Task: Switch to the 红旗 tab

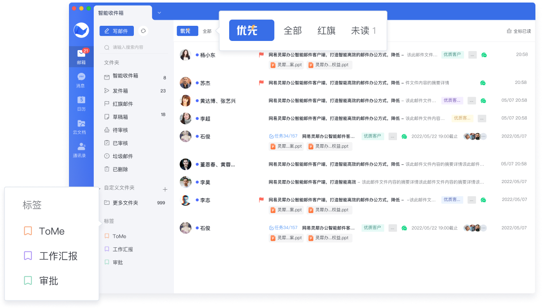Action: tap(326, 31)
